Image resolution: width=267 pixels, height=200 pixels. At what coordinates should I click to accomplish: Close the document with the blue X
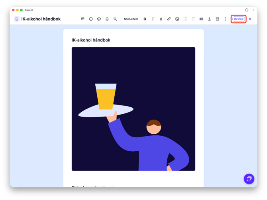(x=250, y=19)
